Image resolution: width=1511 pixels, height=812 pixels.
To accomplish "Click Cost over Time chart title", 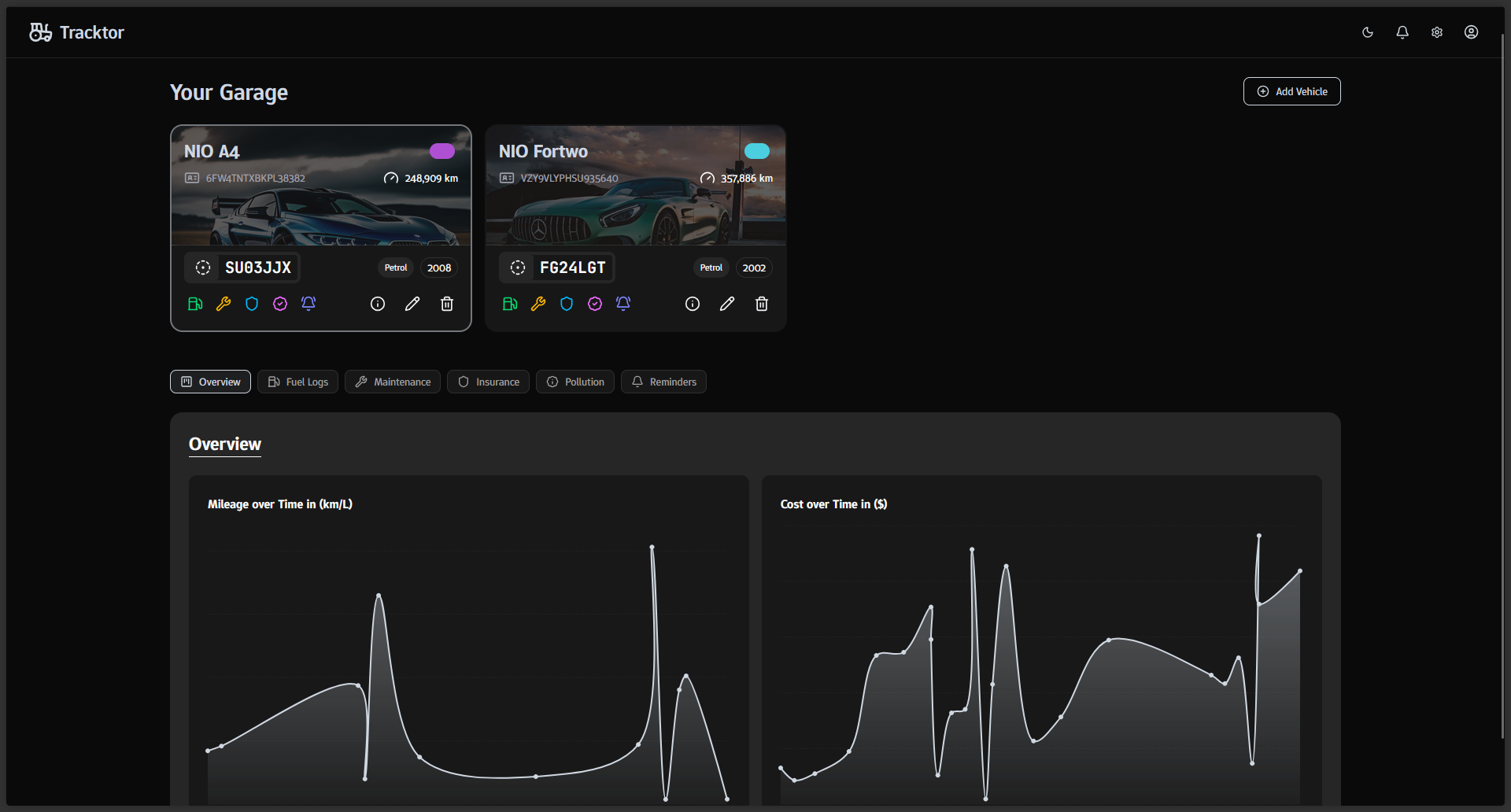I will coord(833,504).
